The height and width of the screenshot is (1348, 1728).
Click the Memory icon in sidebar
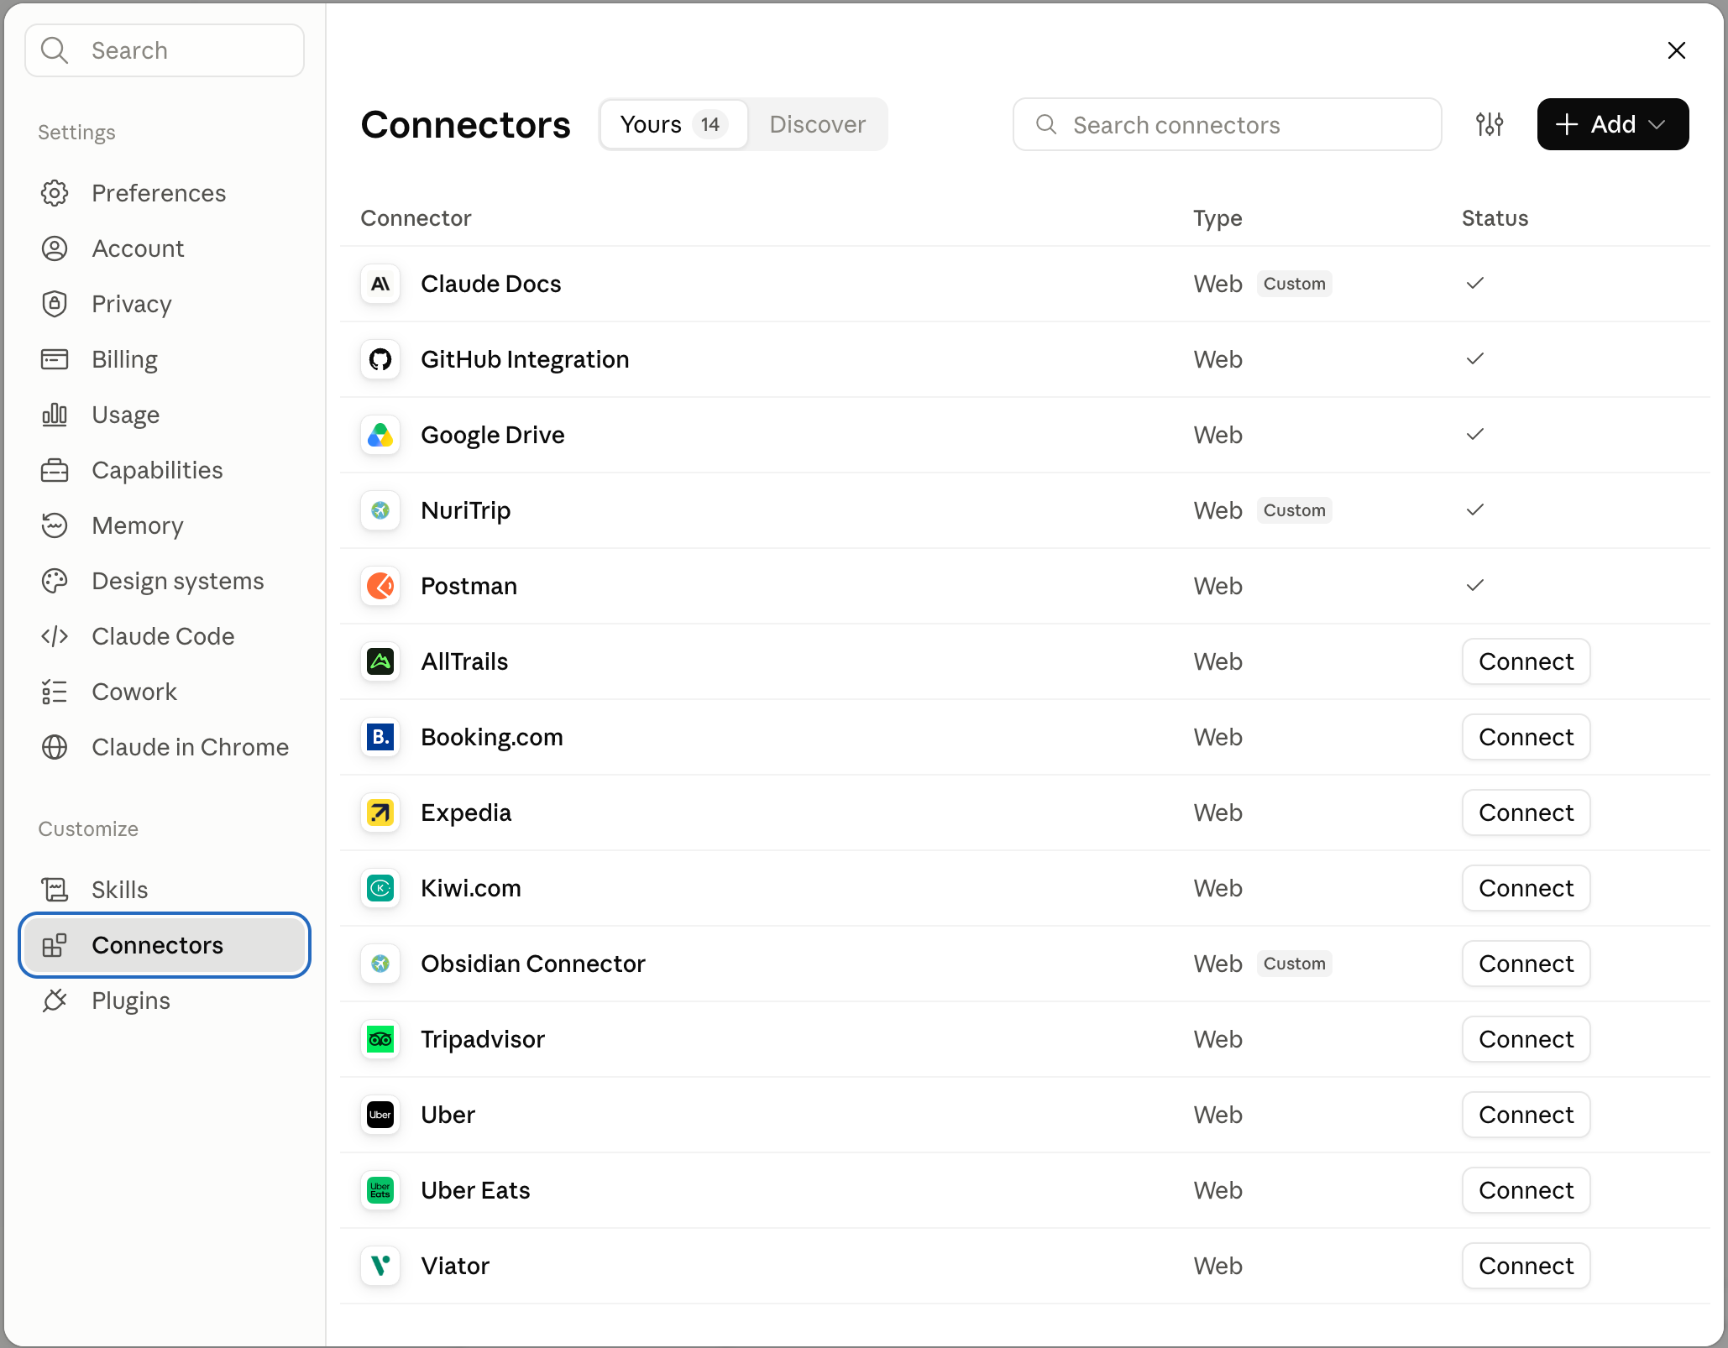(55, 525)
